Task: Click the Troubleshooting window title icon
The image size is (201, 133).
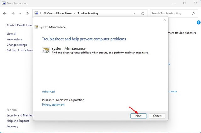Action: [x=3, y=3]
